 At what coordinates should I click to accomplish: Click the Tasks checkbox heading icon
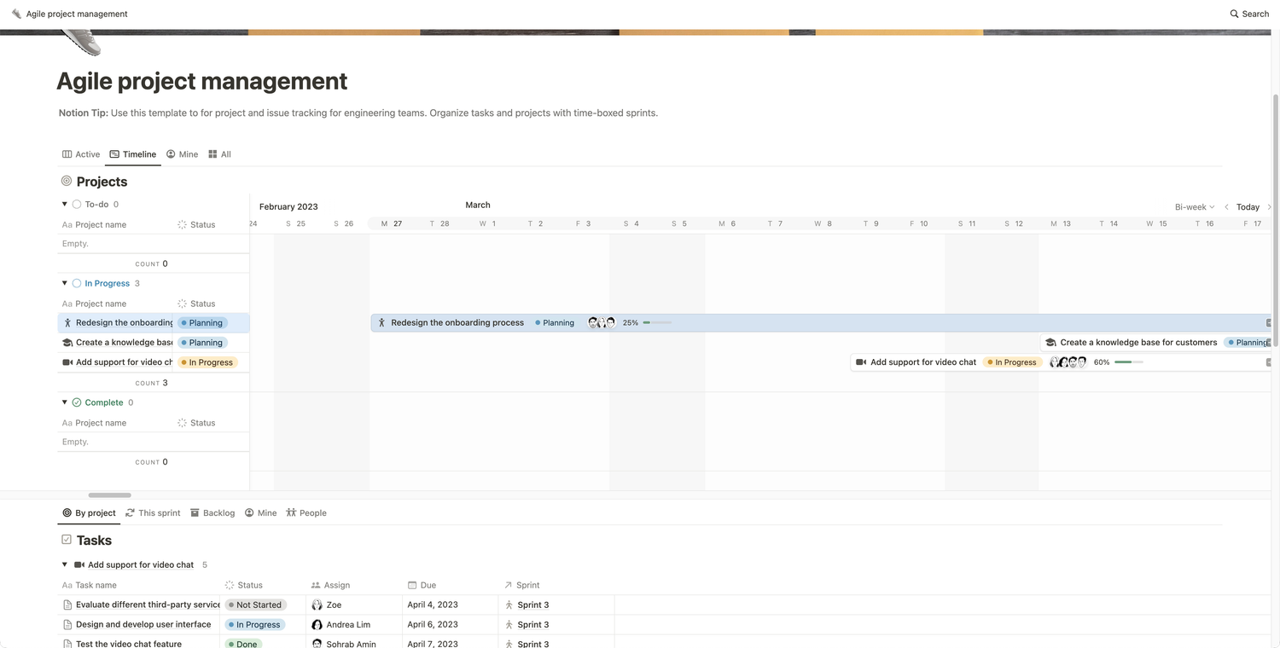tap(67, 540)
